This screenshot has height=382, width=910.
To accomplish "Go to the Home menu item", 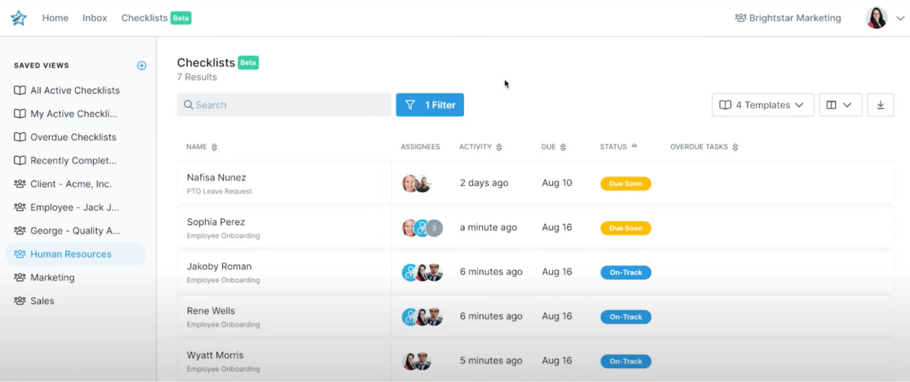I will pos(55,18).
